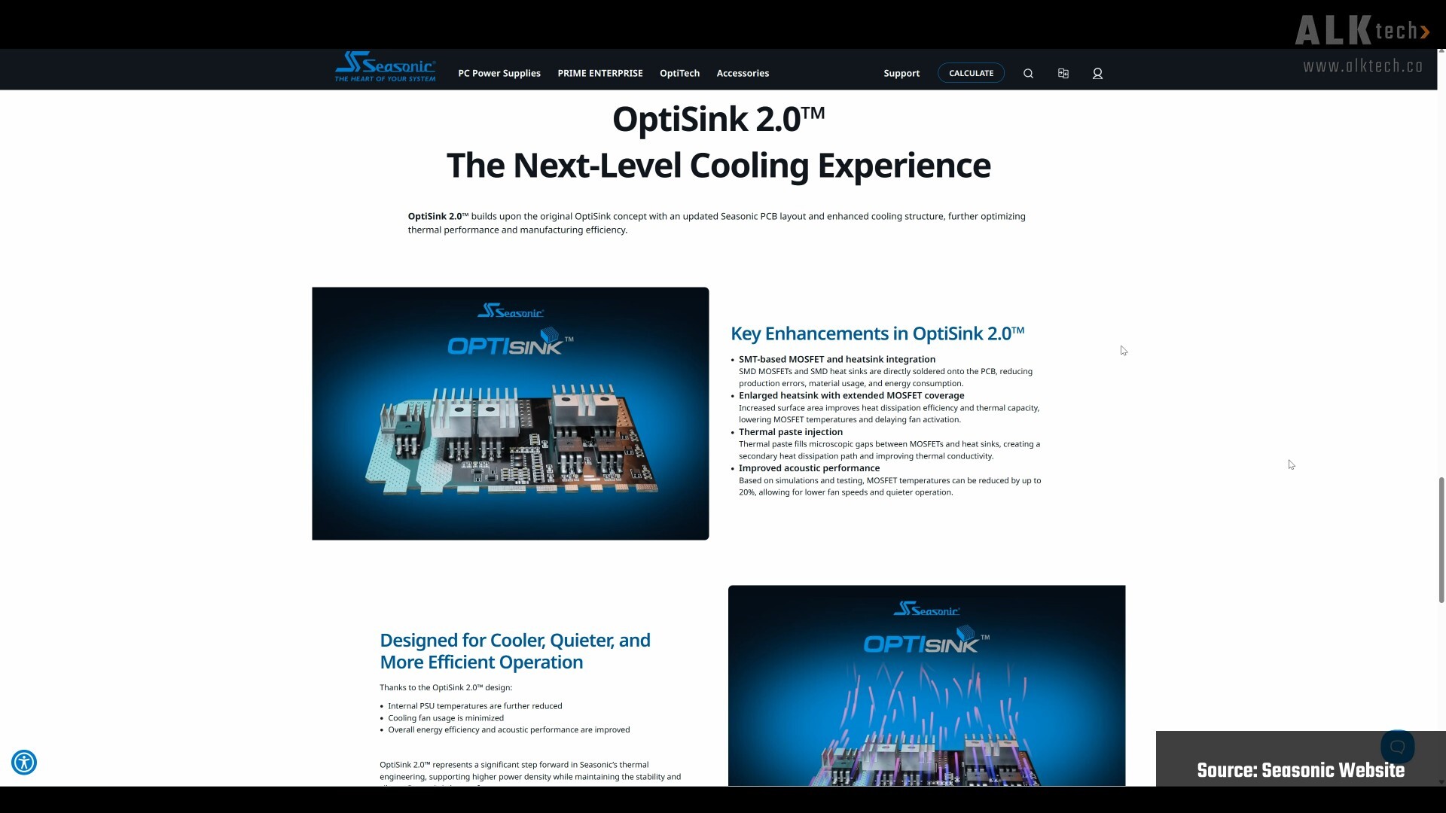Viewport: 1446px width, 813px height.
Task: Click 'Key Enhancements in OptiSink 2.0™' heading
Action: point(877,333)
